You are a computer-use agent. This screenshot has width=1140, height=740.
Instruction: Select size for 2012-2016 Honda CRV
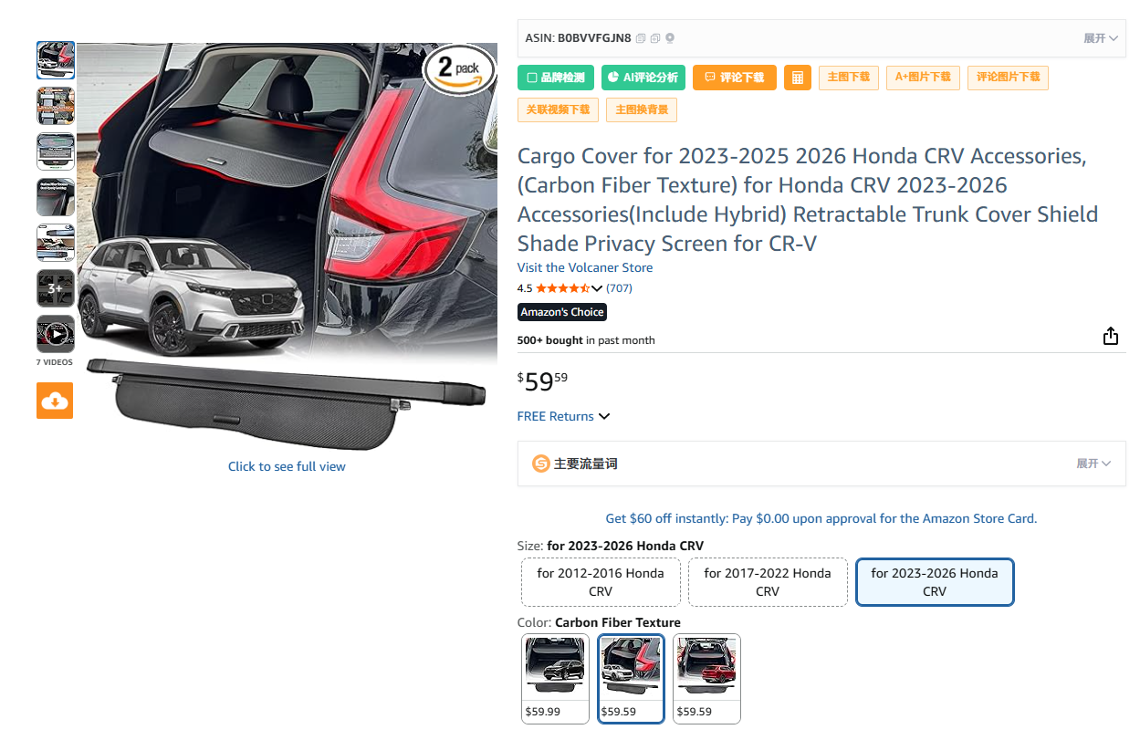click(601, 582)
